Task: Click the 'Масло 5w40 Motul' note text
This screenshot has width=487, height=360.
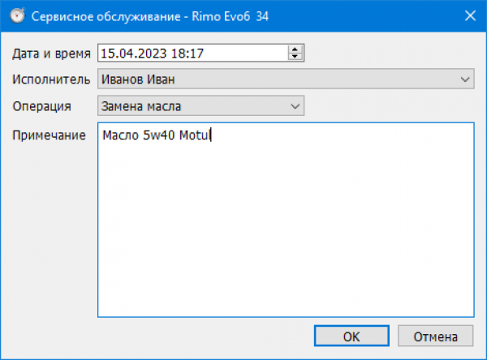Action: point(156,135)
